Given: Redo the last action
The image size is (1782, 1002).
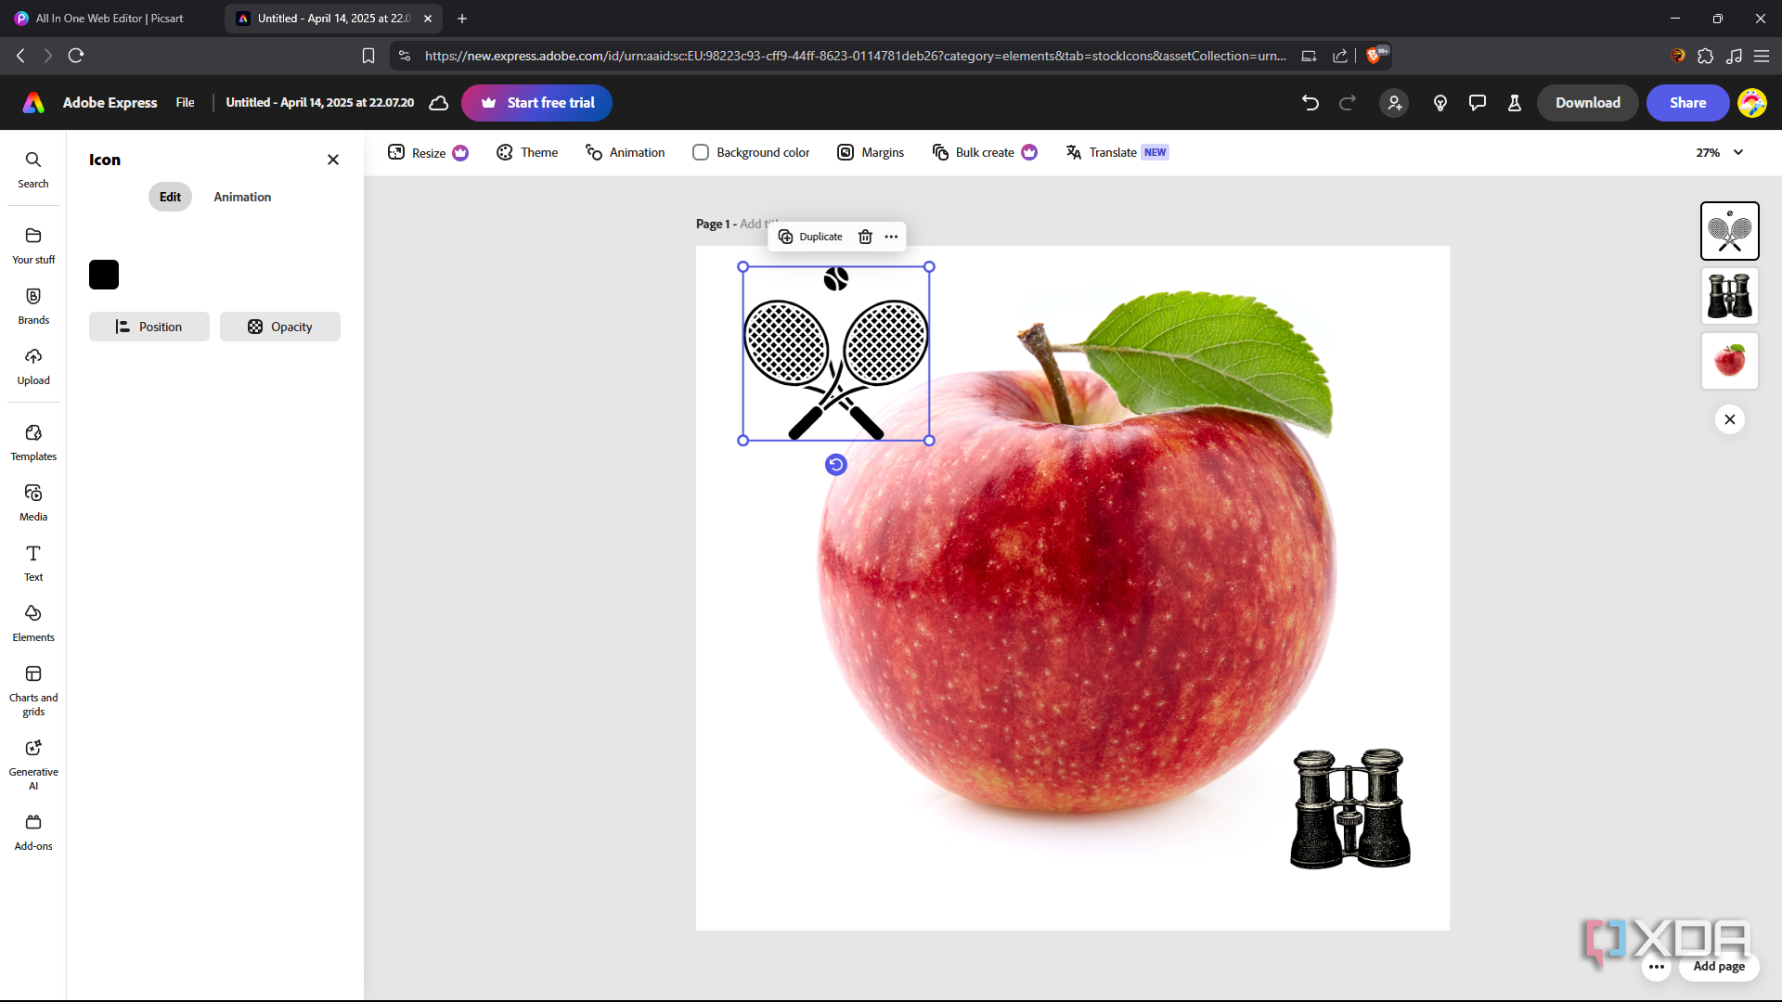Looking at the screenshot, I should pos(1348,103).
